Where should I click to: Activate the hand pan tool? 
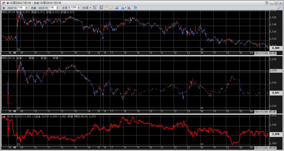tap(106, 8)
